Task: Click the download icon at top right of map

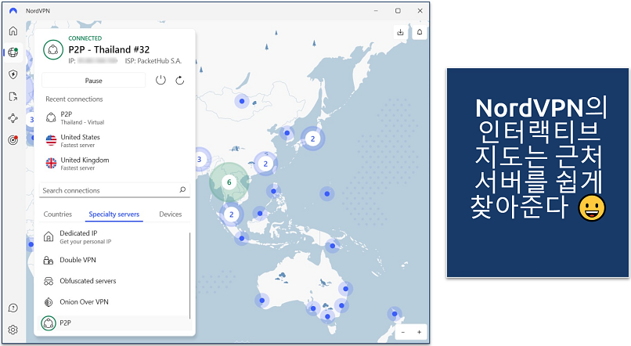Action: [x=400, y=32]
